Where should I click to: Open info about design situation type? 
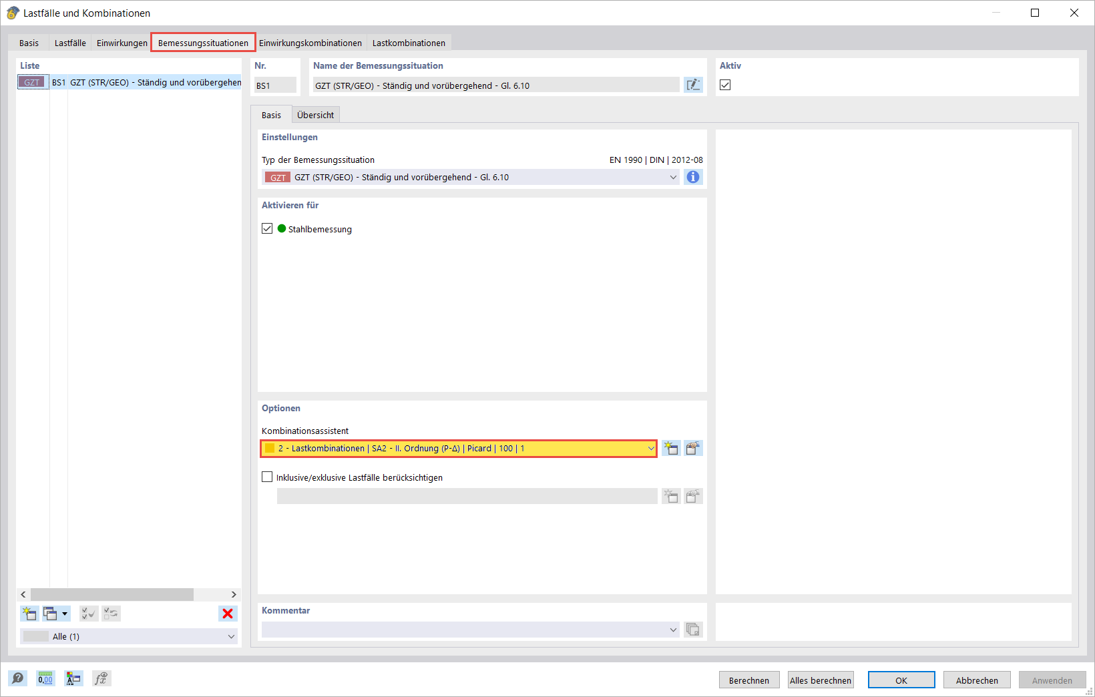(693, 177)
